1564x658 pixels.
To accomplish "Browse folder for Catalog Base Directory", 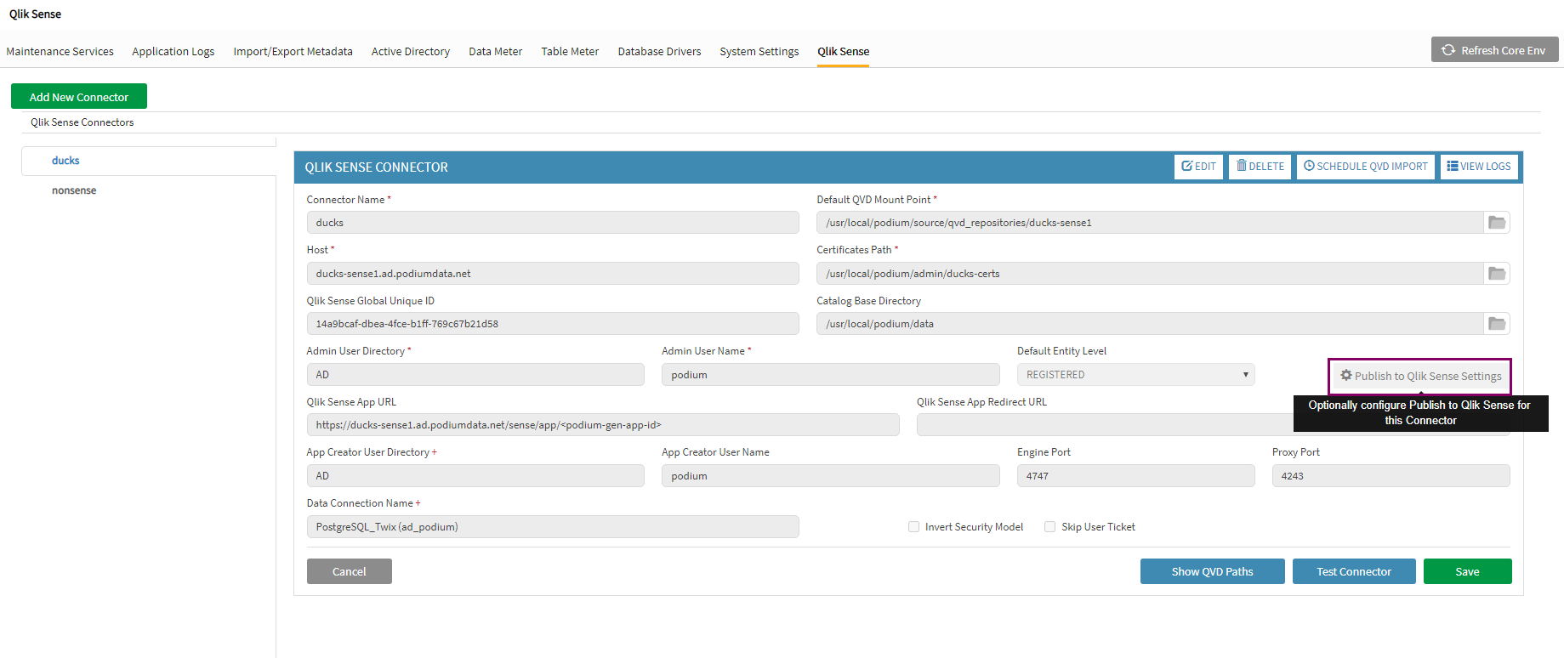I will tap(1497, 324).
